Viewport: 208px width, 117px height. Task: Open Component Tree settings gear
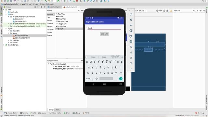(82, 61)
